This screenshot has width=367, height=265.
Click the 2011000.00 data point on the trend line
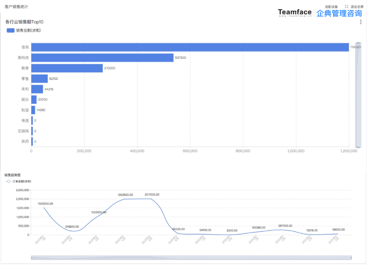[x=151, y=199]
